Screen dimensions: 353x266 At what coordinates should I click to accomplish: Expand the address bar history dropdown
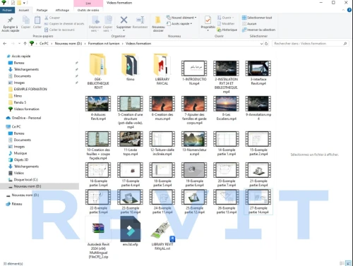pyautogui.click(x=261, y=44)
